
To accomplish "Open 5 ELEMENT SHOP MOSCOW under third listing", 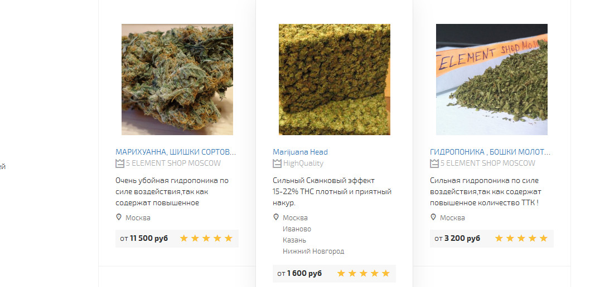I will pyautogui.click(x=487, y=163).
